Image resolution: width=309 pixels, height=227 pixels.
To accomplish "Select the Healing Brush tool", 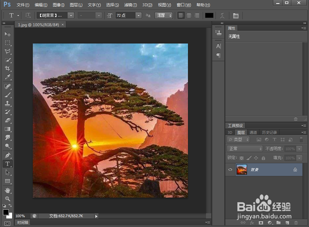I will click(8, 86).
